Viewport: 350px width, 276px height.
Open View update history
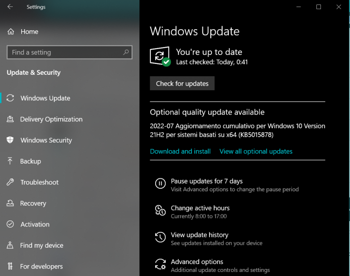click(x=200, y=235)
